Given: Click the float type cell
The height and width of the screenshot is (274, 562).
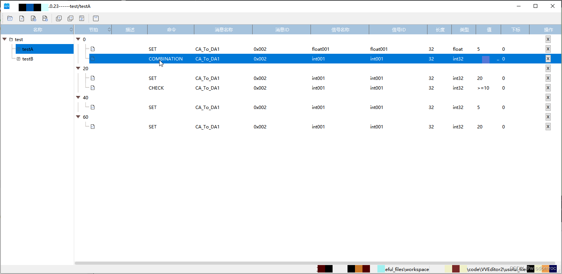Looking at the screenshot, I should coord(458,49).
